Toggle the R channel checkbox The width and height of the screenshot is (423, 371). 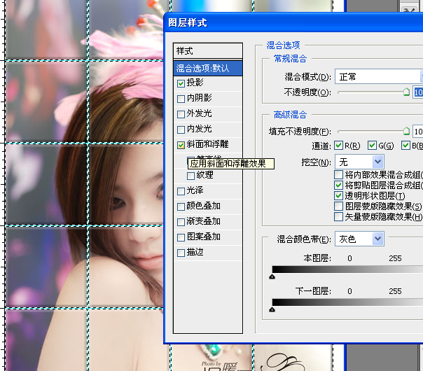(338, 146)
